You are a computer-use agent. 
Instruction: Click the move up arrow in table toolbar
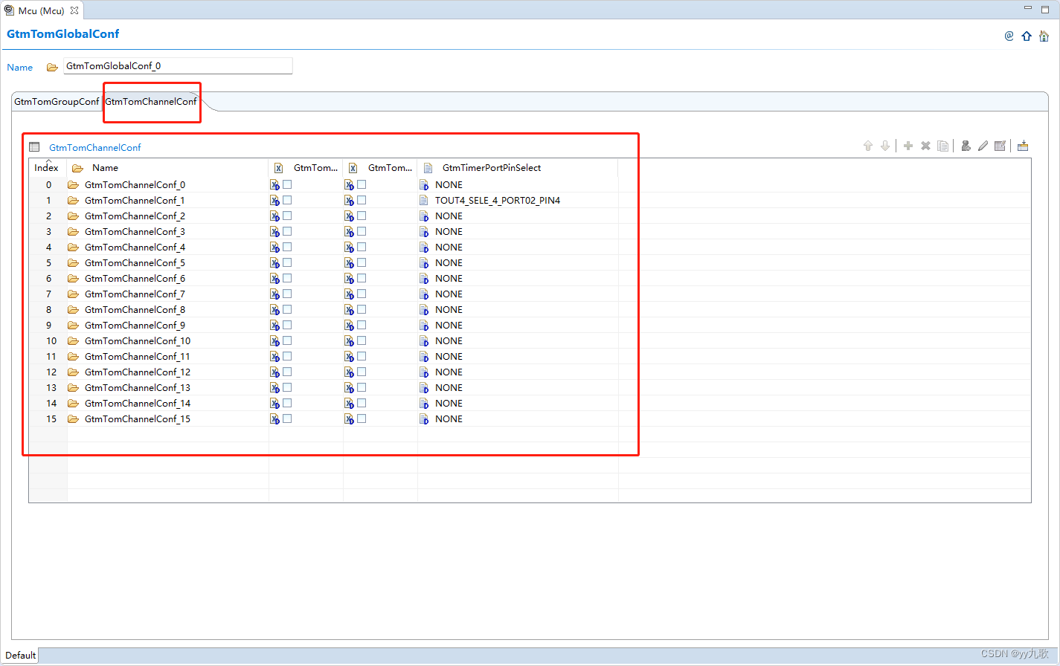coord(867,146)
